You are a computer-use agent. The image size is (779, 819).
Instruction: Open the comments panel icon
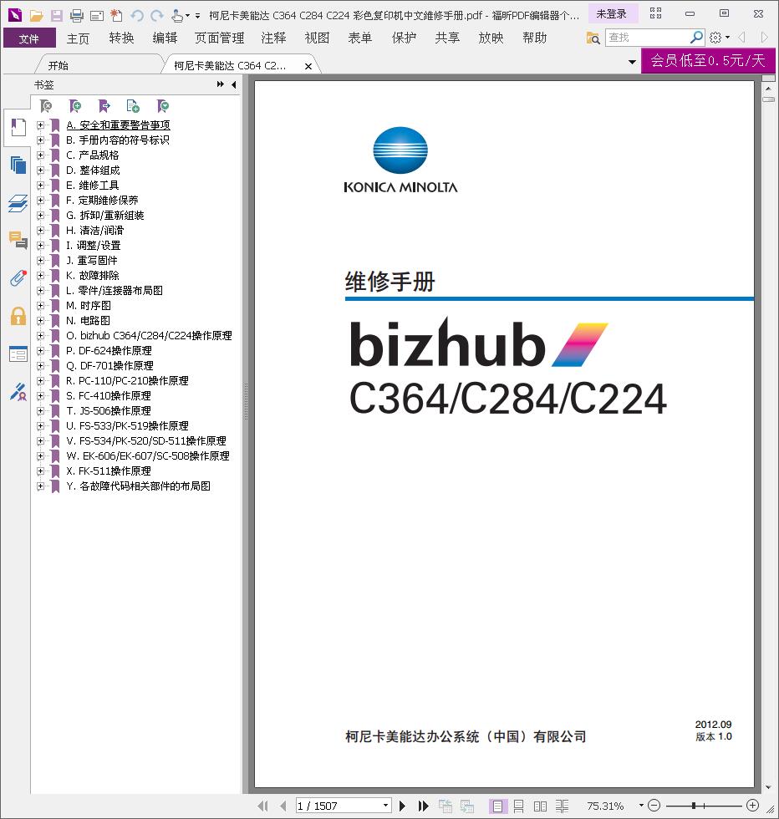tap(18, 241)
